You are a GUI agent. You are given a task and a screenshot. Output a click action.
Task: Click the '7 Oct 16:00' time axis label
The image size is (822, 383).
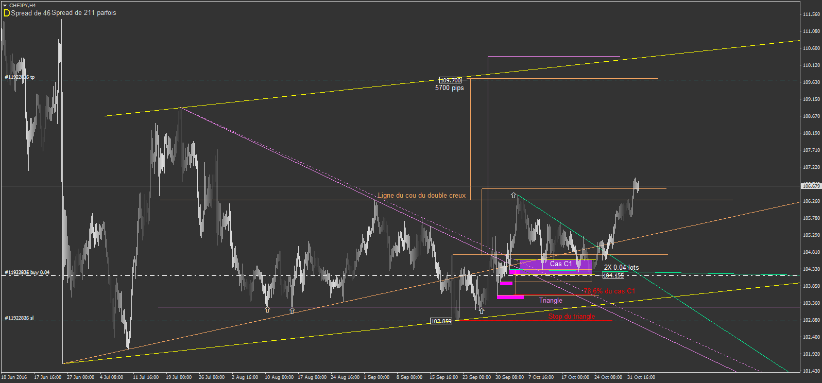(541, 377)
